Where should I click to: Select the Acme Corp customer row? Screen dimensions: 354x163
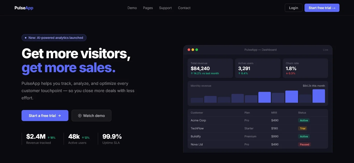pos(258,120)
